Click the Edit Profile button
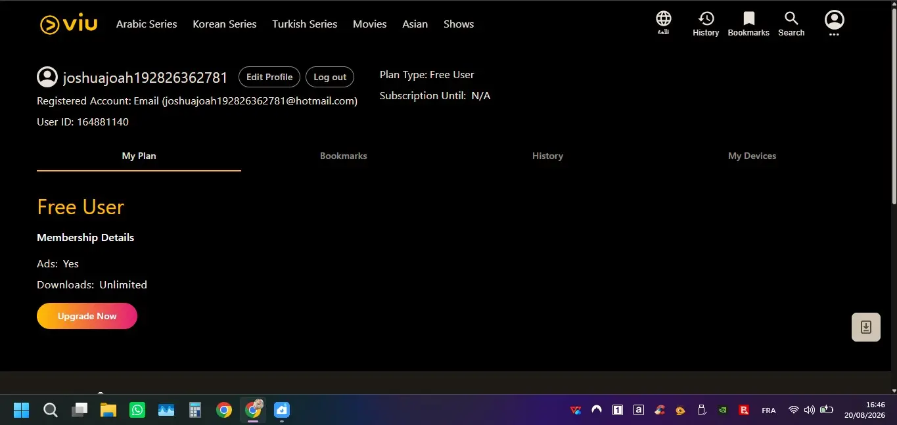 point(269,77)
